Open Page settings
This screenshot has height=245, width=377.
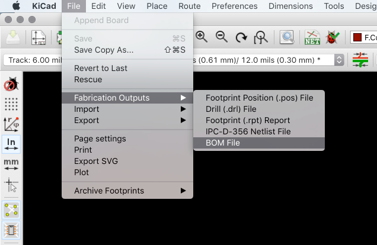(127, 138)
